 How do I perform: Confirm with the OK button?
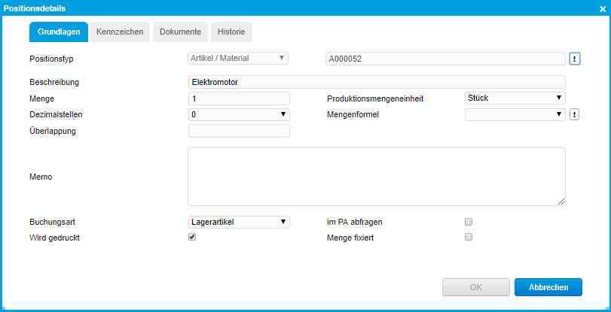[x=475, y=286]
